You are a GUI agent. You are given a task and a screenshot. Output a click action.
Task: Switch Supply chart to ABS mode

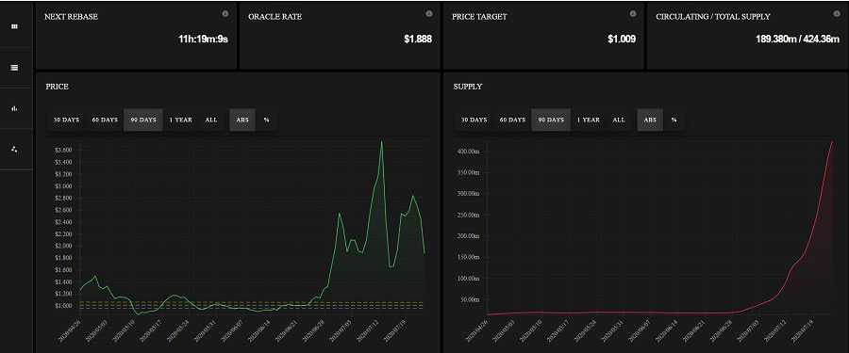coord(650,120)
